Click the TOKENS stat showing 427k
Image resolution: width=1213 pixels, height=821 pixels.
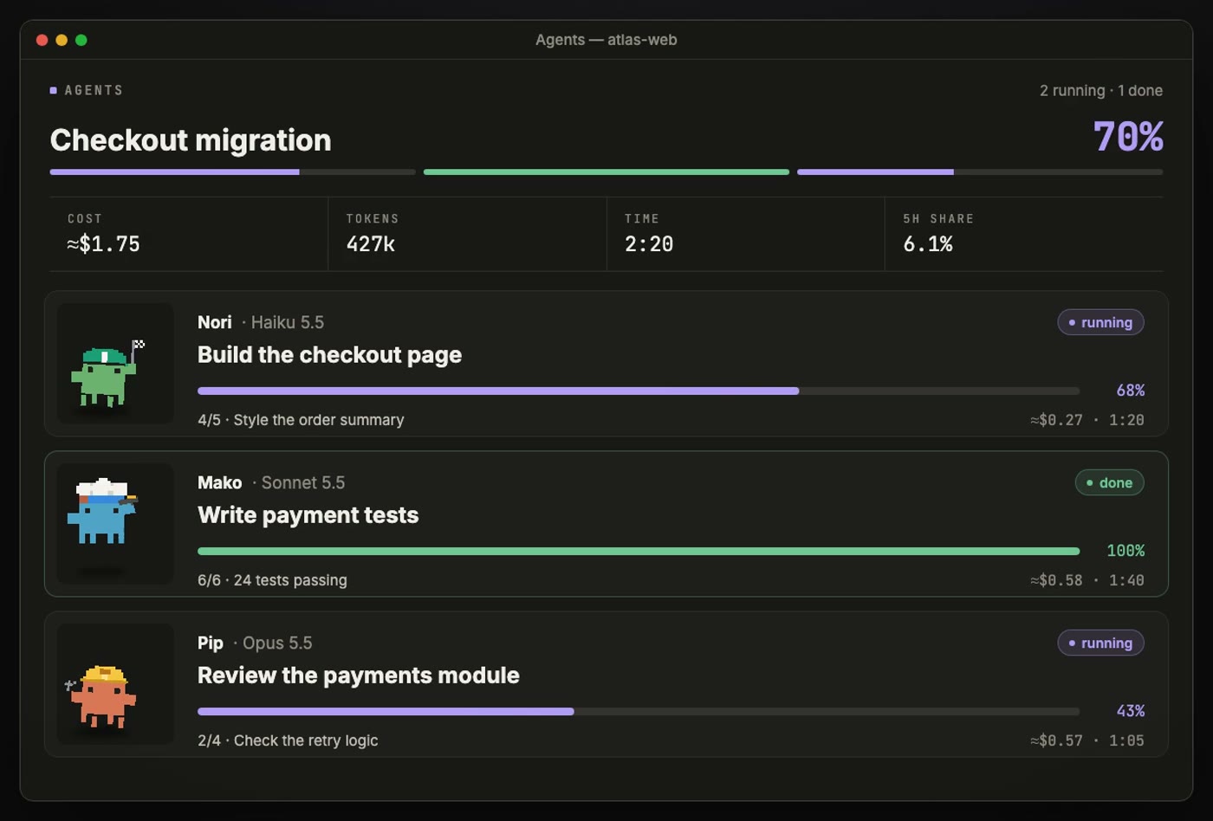[467, 234]
